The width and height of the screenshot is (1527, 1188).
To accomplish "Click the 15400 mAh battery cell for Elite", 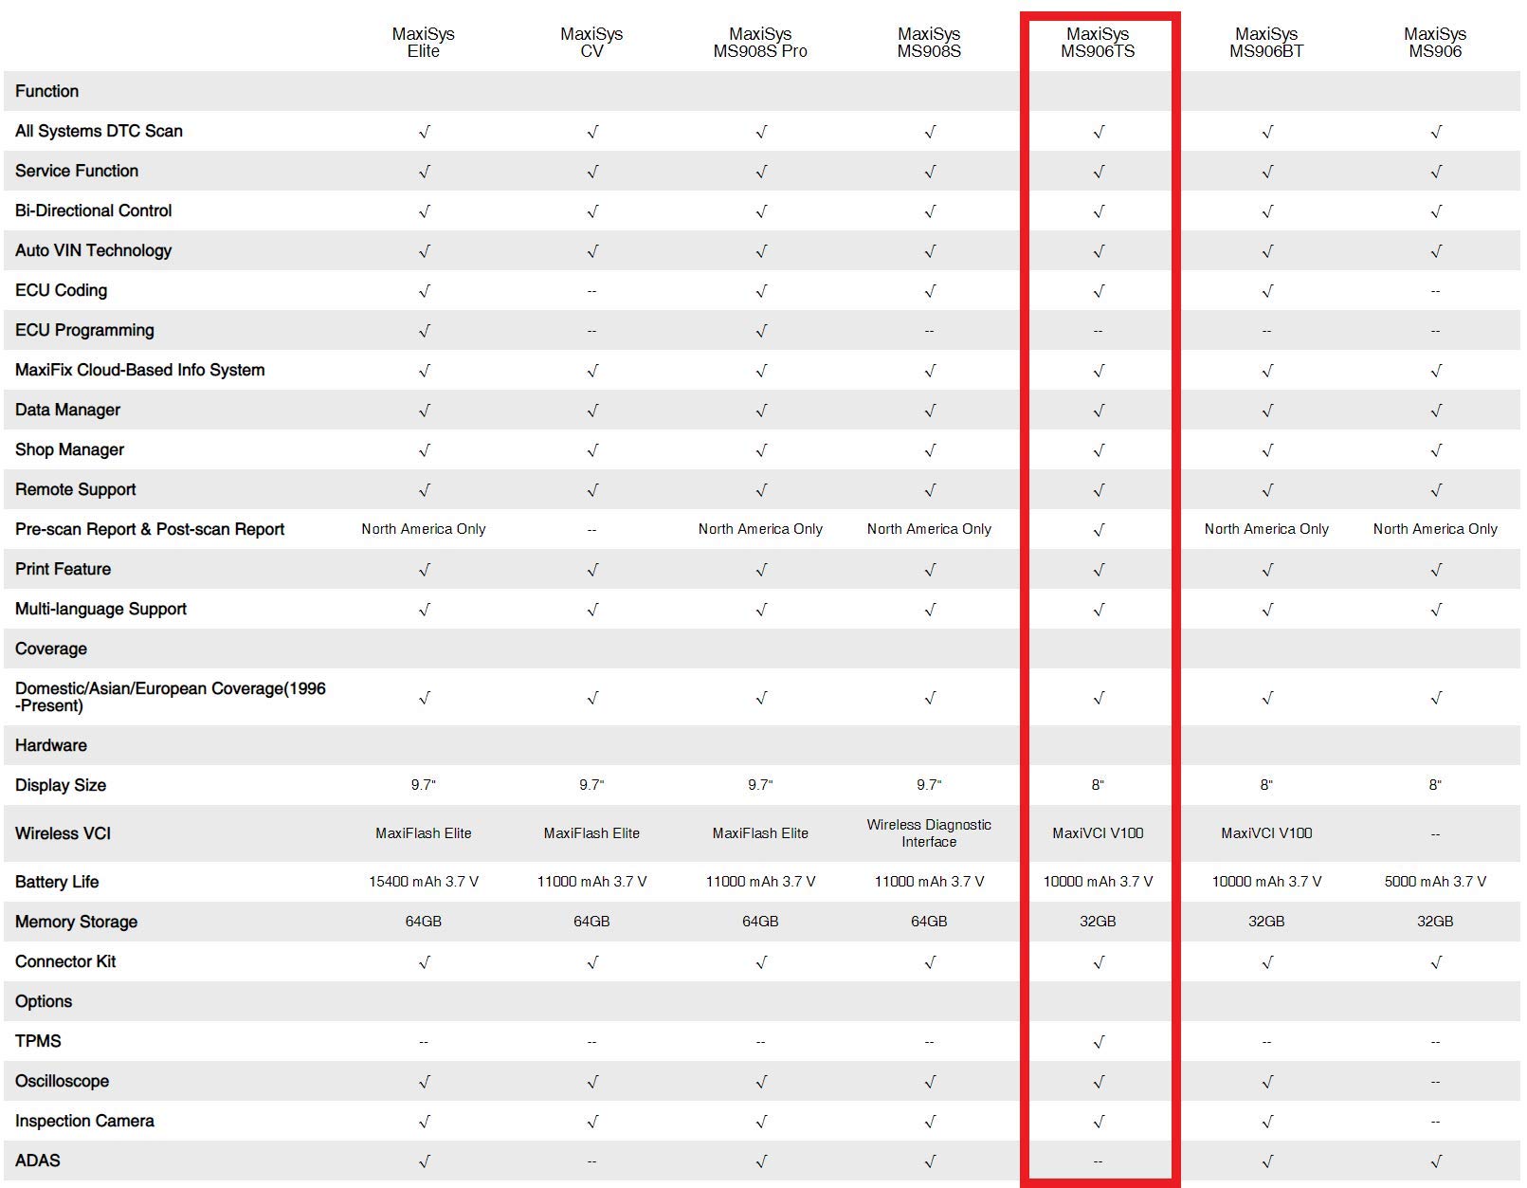I will pyautogui.click(x=424, y=882).
